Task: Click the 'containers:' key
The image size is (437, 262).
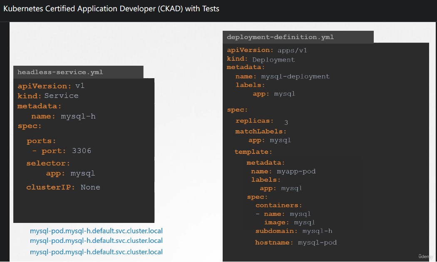Action: coord(279,205)
